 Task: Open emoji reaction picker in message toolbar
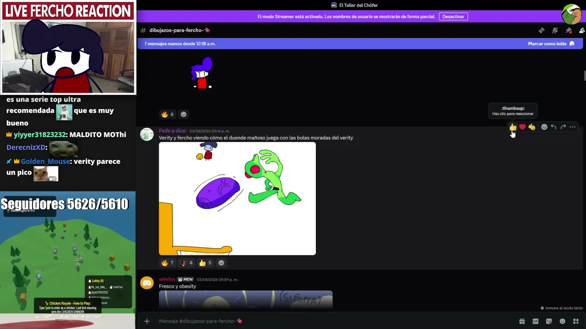[x=544, y=127]
